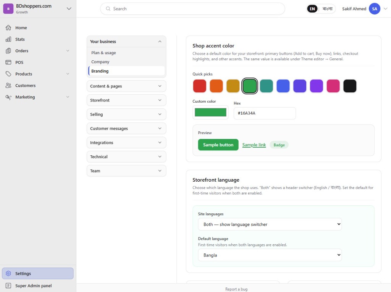Open Company settings page
391x292 pixels.
(x=100, y=62)
